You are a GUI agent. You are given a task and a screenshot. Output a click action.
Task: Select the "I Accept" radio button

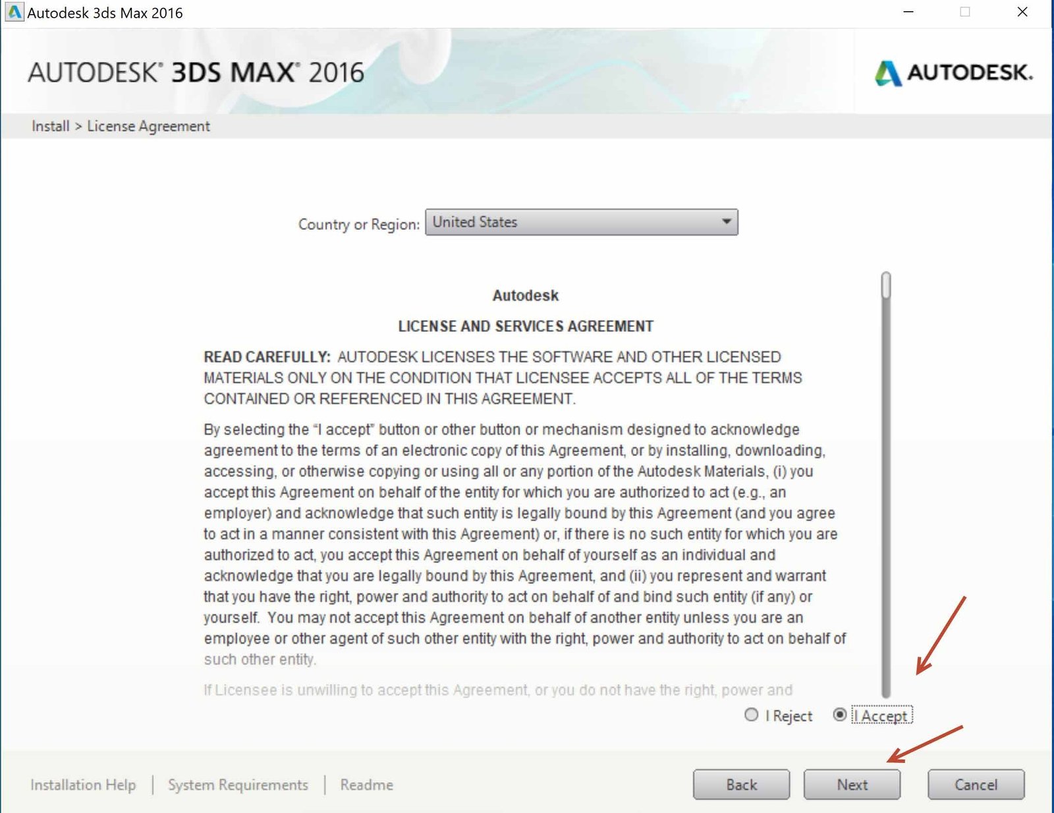pos(839,715)
